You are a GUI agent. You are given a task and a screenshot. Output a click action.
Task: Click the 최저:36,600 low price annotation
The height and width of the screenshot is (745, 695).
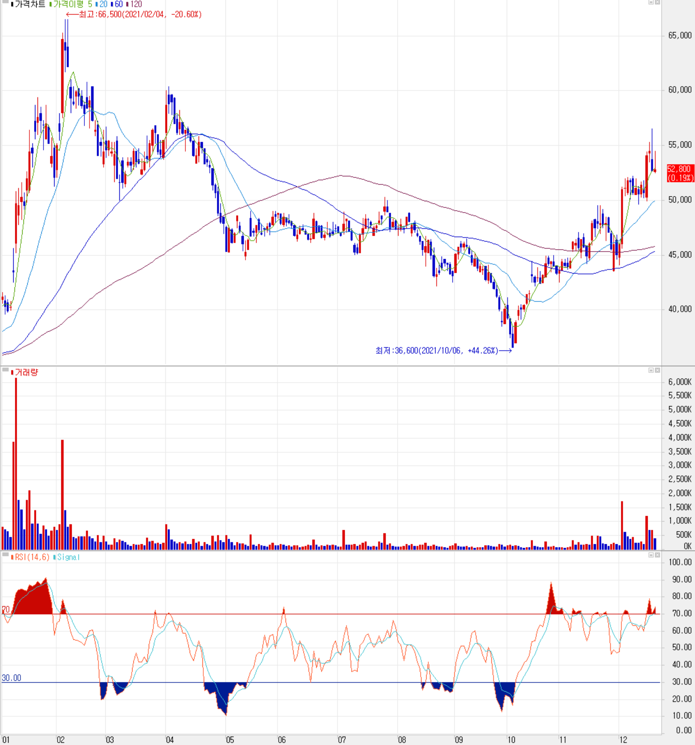(443, 350)
